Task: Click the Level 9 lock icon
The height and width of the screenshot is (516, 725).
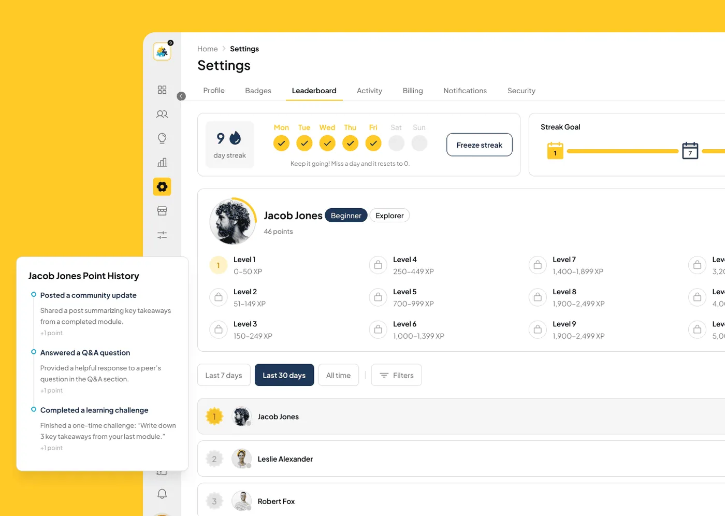Action: tap(538, 329)
